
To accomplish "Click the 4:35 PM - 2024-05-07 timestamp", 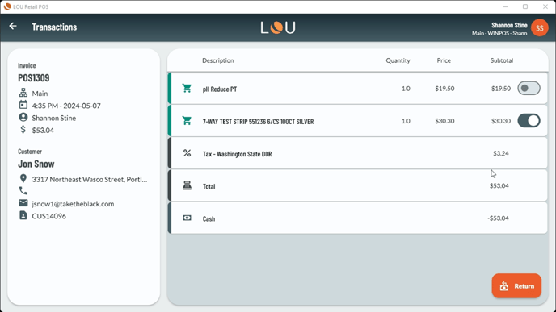I will 66,106.
